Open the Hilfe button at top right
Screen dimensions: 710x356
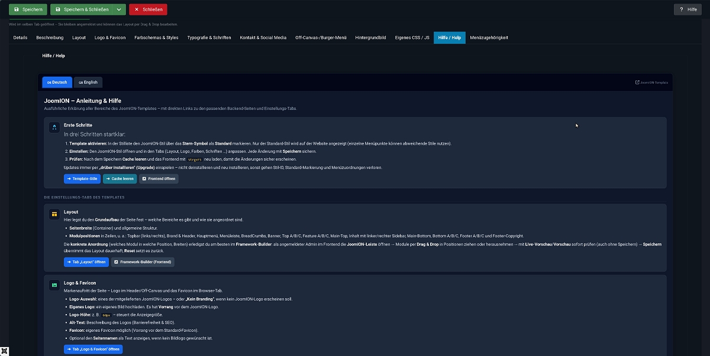tap(688, 9)
